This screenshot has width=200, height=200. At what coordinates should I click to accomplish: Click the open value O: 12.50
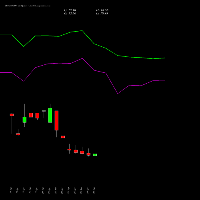point(70,14)
